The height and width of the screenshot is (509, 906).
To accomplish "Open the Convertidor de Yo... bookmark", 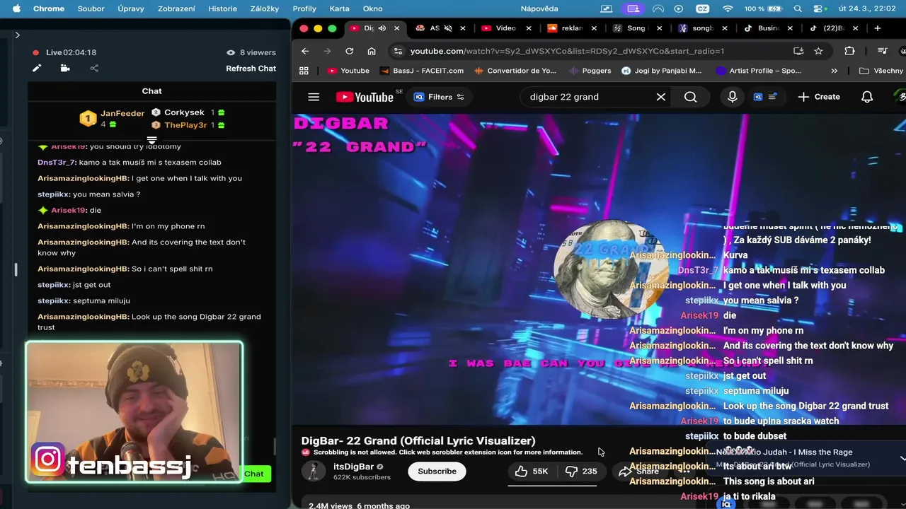I will click(515, 71).
